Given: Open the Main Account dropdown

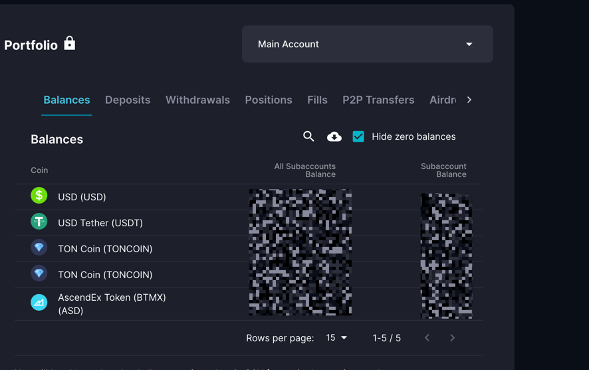Looking at the screenshot, I should [368, 44].
